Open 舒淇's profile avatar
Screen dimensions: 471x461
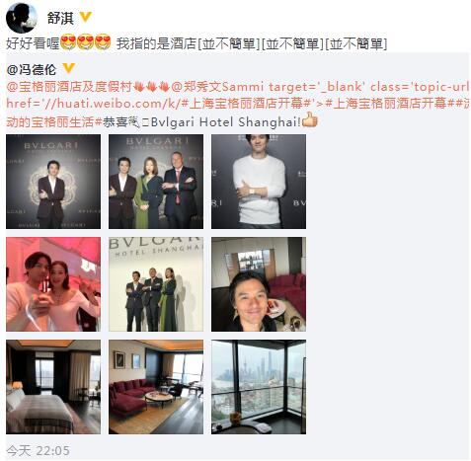[x=22, y=18]
